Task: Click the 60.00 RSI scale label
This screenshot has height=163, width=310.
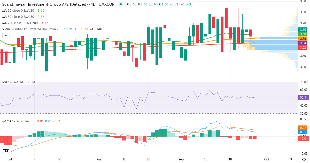Action: (x=303, y=90)
